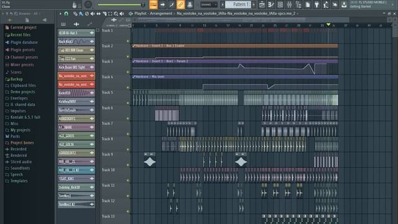
Task: Expand the Clipboard files folder in browser
Action: [x=21, y=86]
